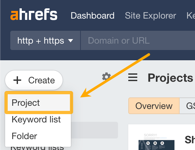This screenshot has width=195, height=150.
Task: Focus the Domain or URL input field
Action: (138, 40)
